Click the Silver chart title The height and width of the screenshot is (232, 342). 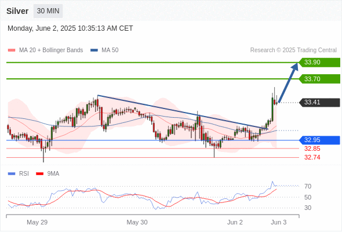tap(17, 11)
